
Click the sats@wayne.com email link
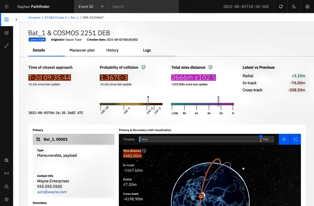pos(52,192)
